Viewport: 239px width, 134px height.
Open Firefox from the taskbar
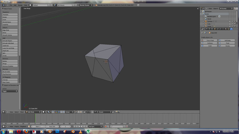[x=26, y=131]
